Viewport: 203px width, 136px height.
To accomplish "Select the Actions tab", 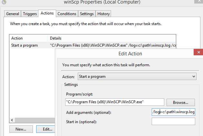I will coord(47,14).
